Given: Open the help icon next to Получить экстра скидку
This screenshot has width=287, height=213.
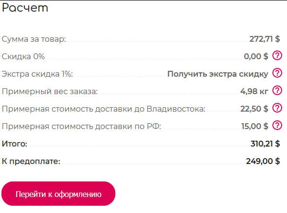Looking at the screenshot, I should 277,73.
